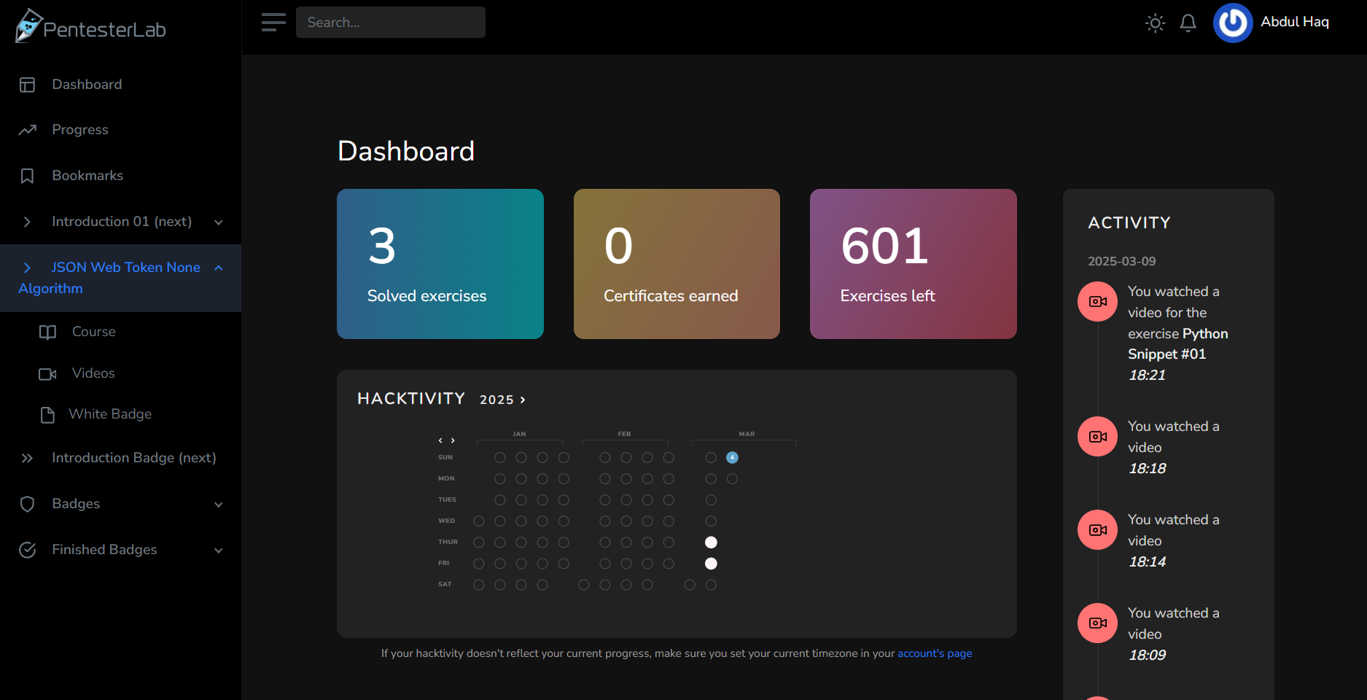1367x700 pixels.
Task: Open the White Badge link
Action: pyautogui.click(x=110, y=414)
